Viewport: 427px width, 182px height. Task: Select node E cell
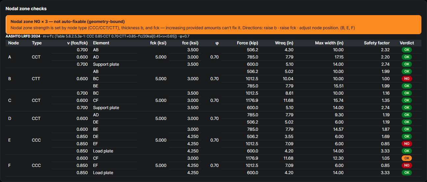click(x=10, y=140)
